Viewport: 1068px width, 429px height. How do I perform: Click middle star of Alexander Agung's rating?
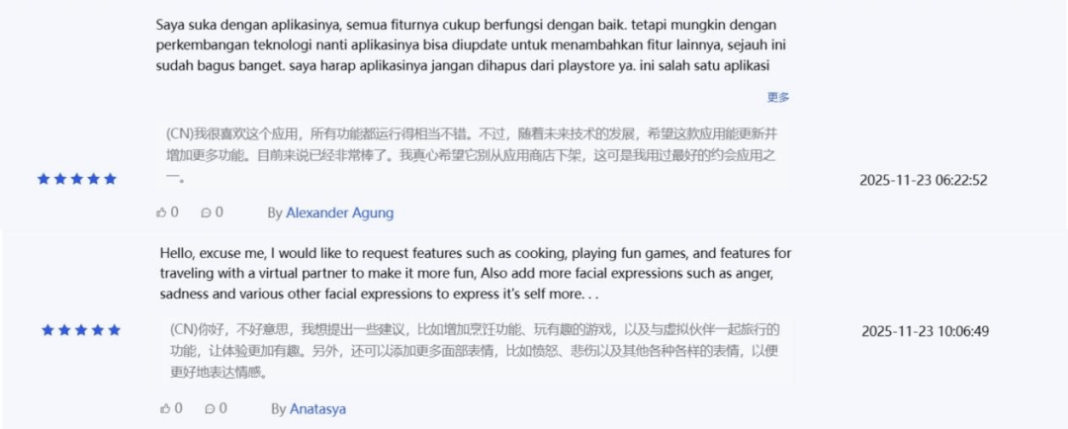(77, 179)
